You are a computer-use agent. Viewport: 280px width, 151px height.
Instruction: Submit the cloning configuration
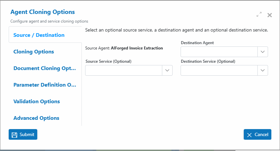click(23, 134)
